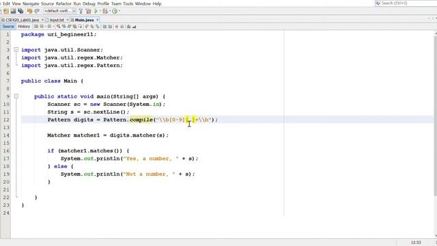Image resolution: width=437 pixels, height=246 pixels.
Task: Open the Forward history dropdown arrow
Action: tap(53, 27)
